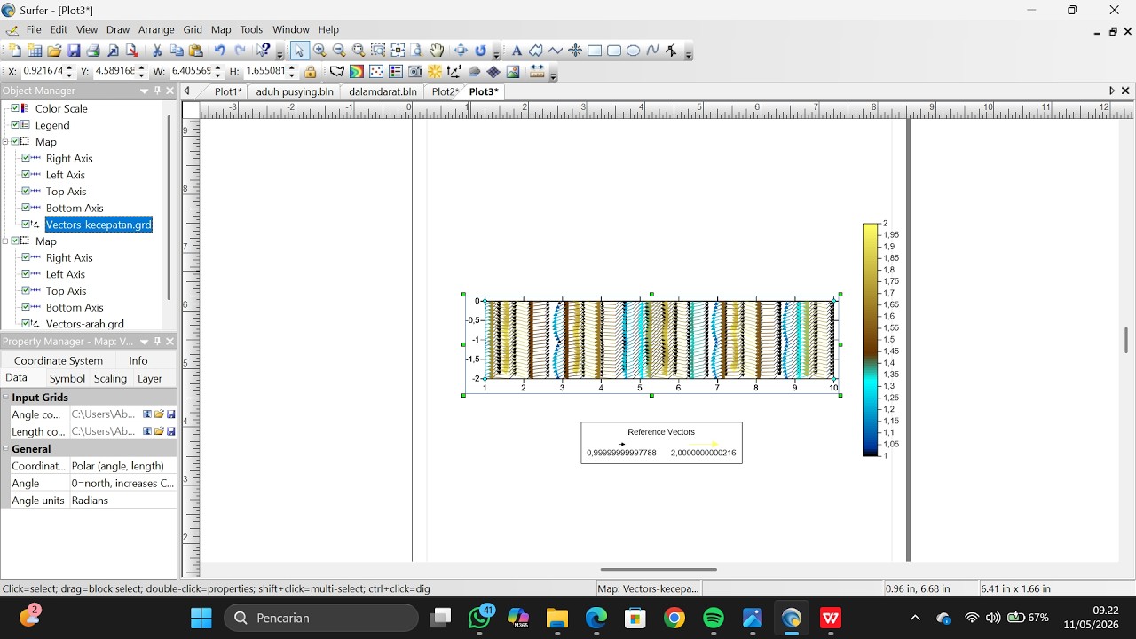This screenshot has width=1136, height=639.
Task: Click the New Base Map icon
Action: (337, 72)
